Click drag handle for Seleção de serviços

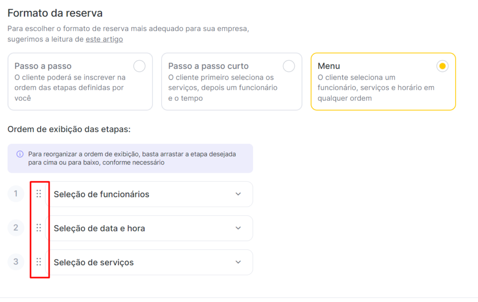(39, 262)
